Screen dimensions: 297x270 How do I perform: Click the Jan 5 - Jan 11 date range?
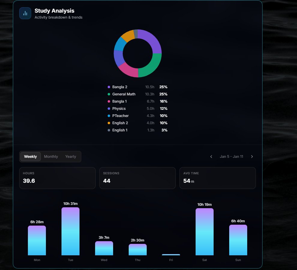pyautogui.click(x=232, y=157)
